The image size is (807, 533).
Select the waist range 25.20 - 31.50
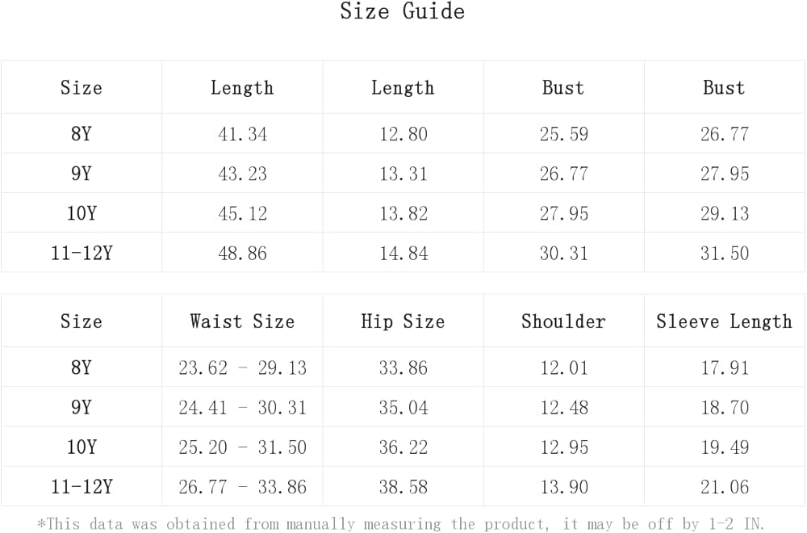coord(242,447)
